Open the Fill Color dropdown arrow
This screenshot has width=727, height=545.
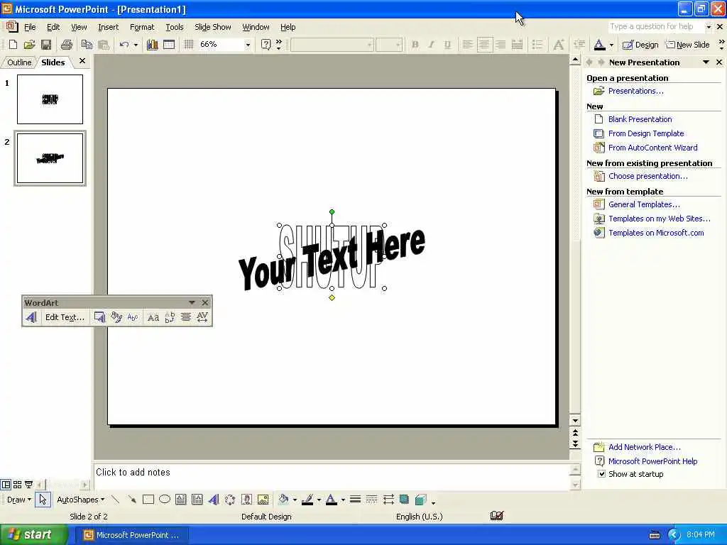(295, 500)
